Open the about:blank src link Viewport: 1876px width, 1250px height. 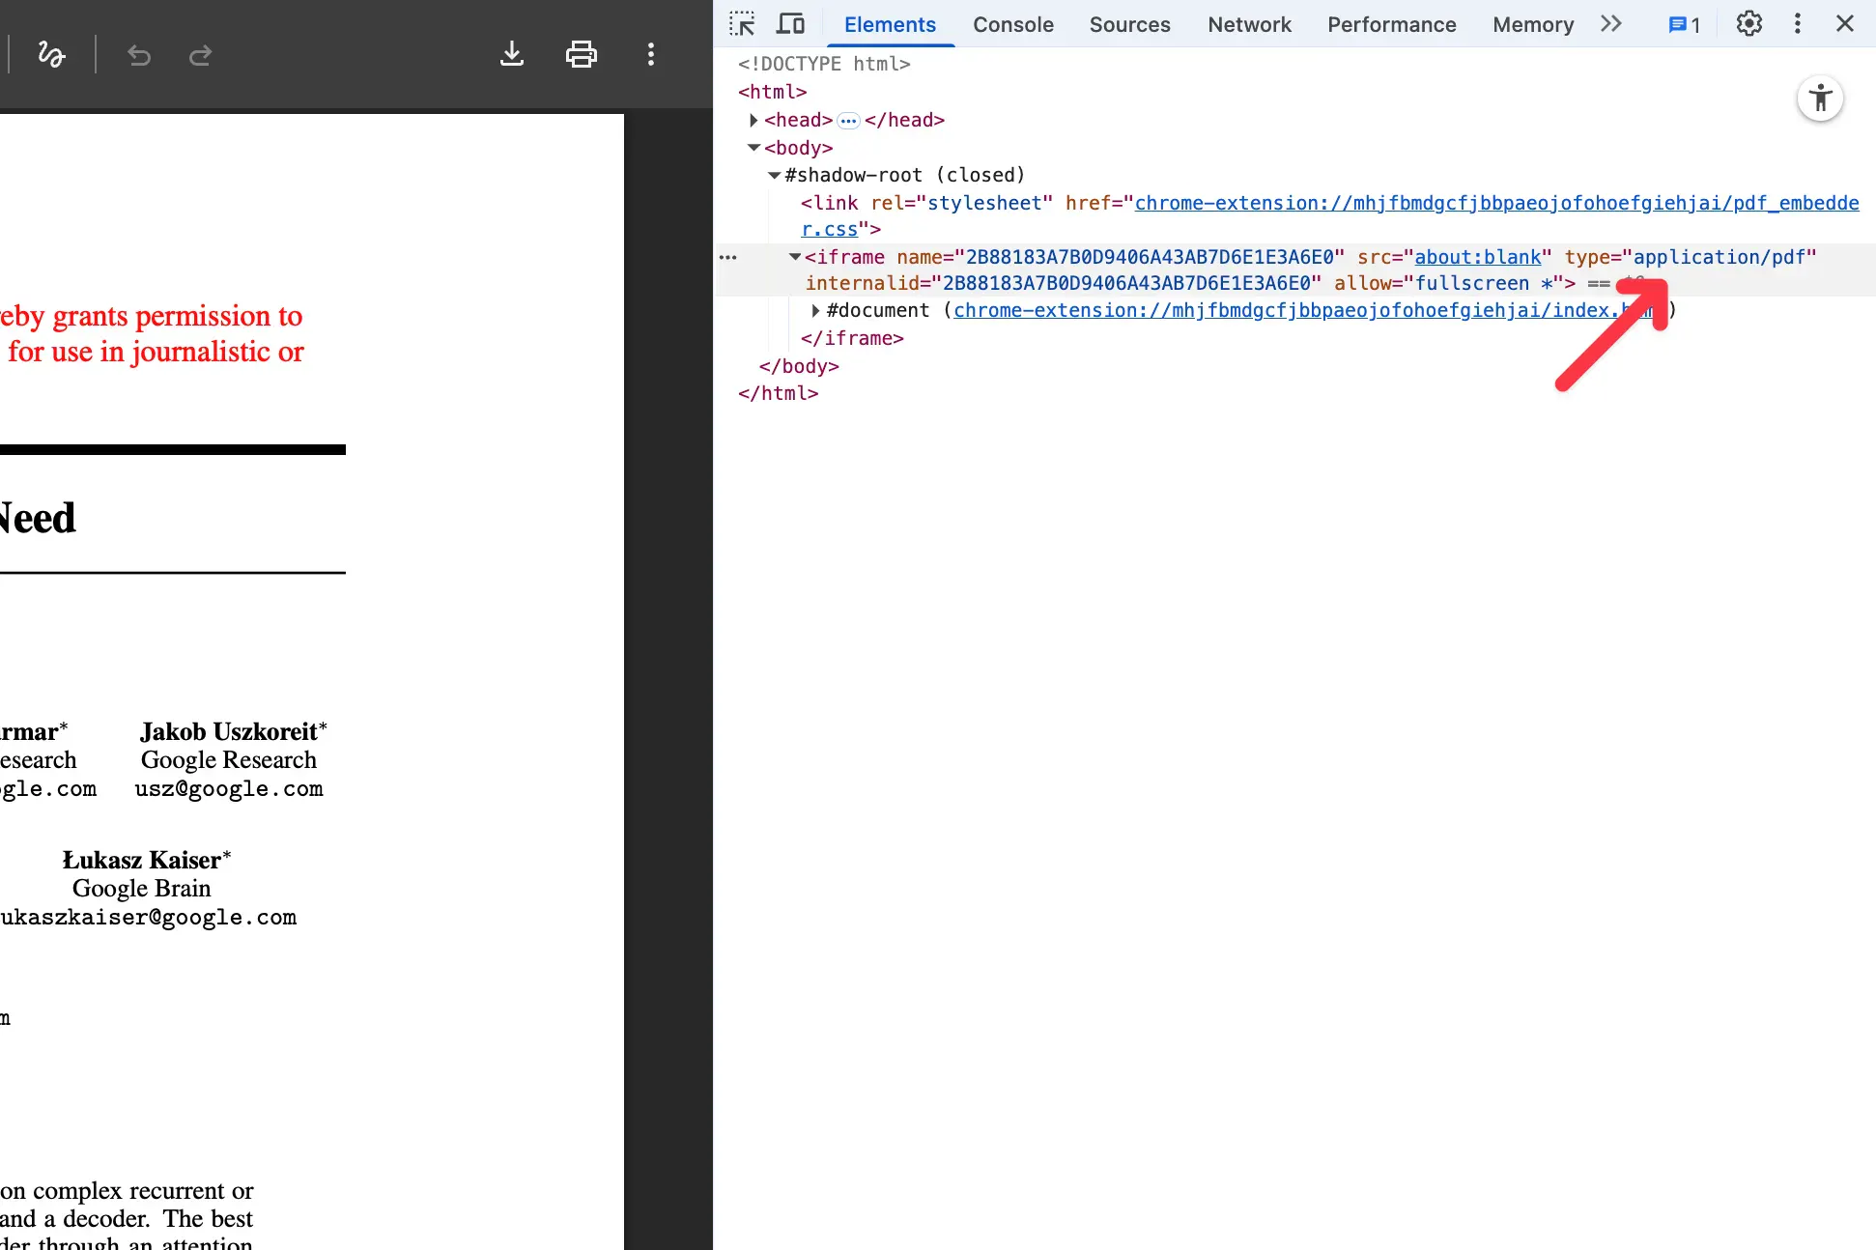tap(1477, 257)
